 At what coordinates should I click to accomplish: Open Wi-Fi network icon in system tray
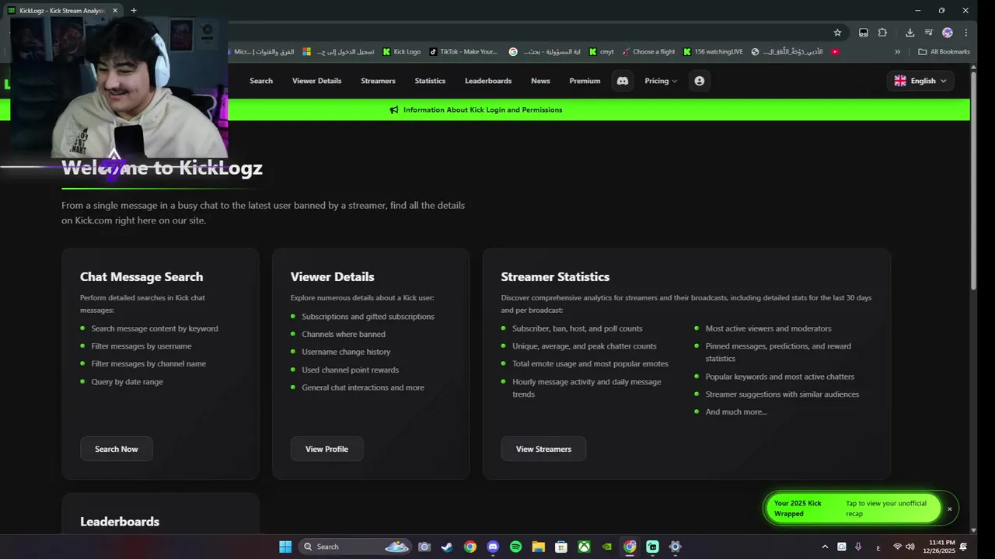pyautogui.click(x=897, y=547)
